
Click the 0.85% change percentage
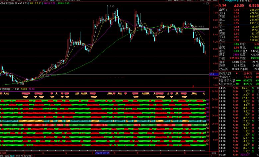(254, 5)
